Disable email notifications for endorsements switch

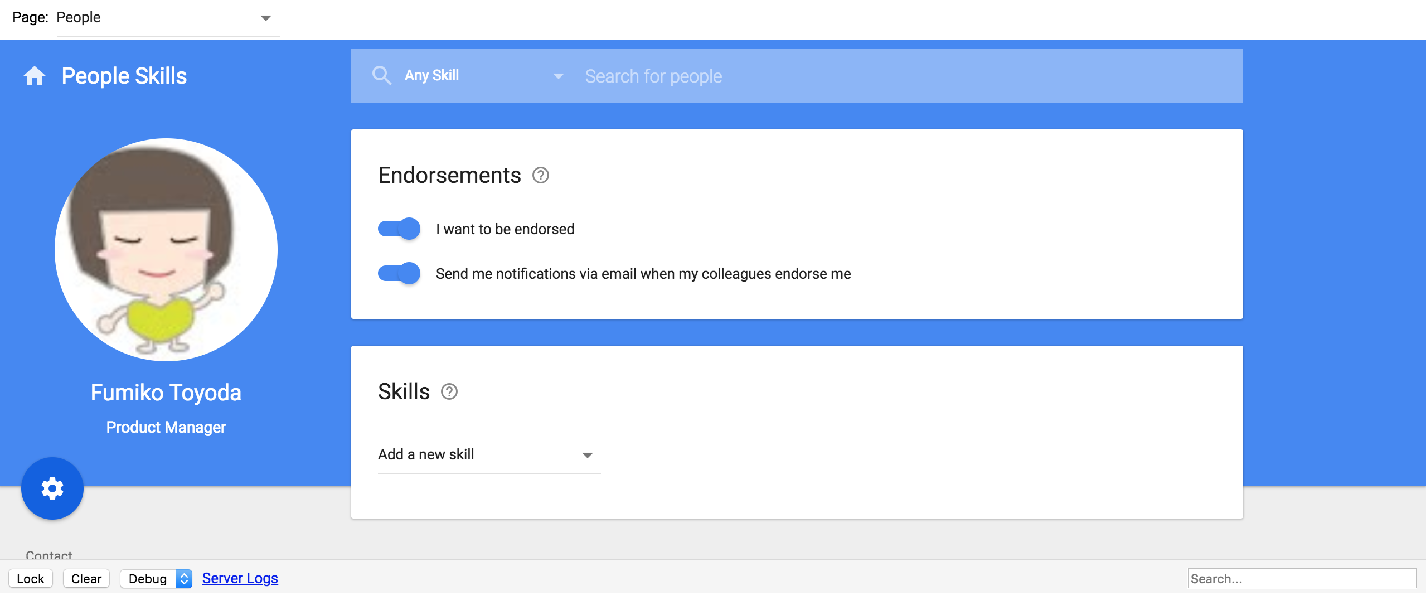click(x=399, y=273)
